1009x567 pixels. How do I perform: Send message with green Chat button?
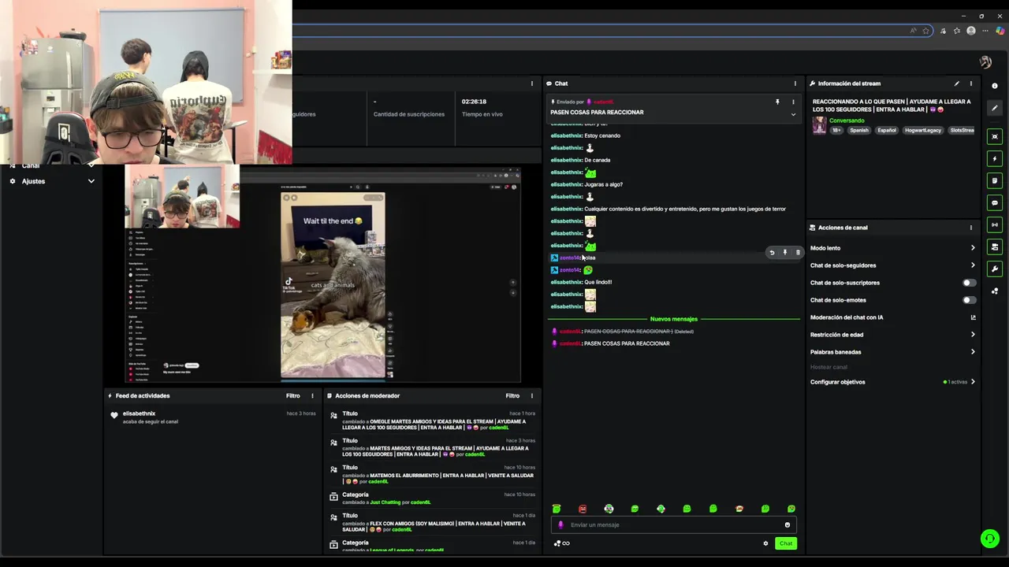[786, 543]
